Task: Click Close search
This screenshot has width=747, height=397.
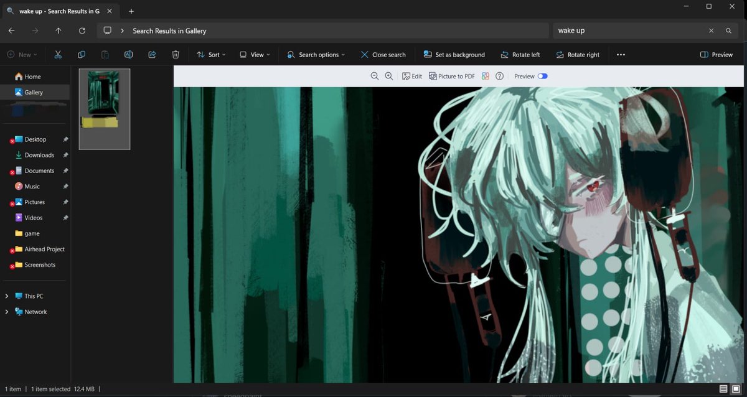Action: [x=383, y=55]
